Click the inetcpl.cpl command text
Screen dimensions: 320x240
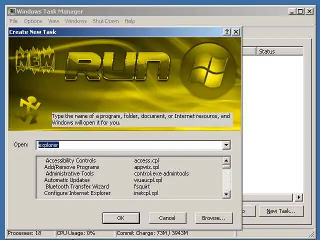146,193
